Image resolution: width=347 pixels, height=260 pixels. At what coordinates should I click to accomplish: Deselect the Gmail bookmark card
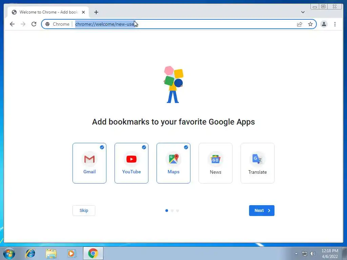(x=89, y=163)
